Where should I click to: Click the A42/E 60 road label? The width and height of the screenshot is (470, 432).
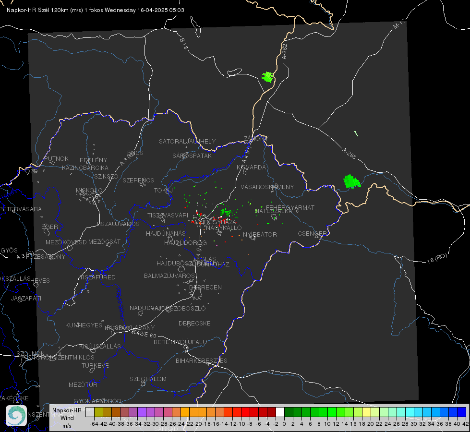click(x=144, y=334)
